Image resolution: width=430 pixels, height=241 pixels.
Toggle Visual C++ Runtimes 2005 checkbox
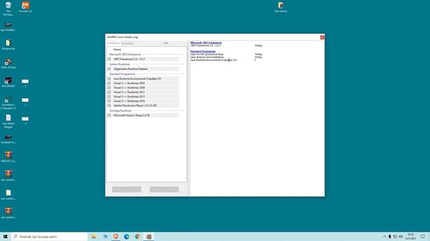(x=109, y=83)
